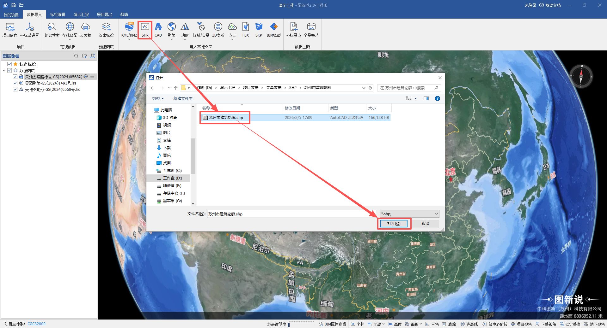The image size is (607, 328).
Task: Open the *.shp file type dropdown
Action: 409,214
